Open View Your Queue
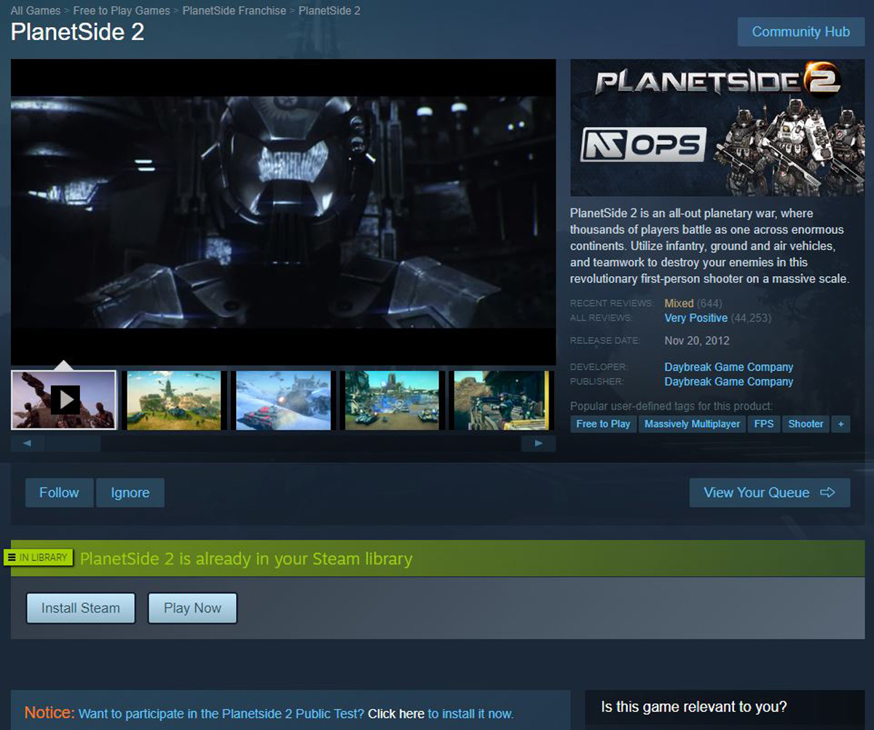Image resolution: width=874 pixels, height=730 pixels. click(x=769, y=492)
